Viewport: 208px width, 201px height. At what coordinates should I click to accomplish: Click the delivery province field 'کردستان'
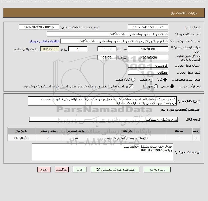pos(148,65)
